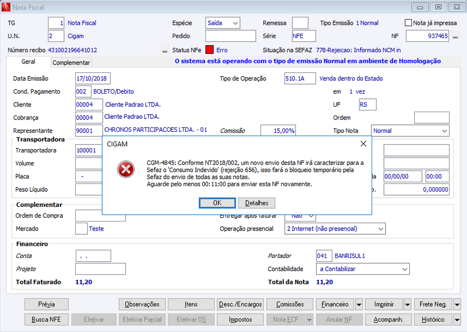Click the Prévia button
467x332 pixels.
(47, 305)
